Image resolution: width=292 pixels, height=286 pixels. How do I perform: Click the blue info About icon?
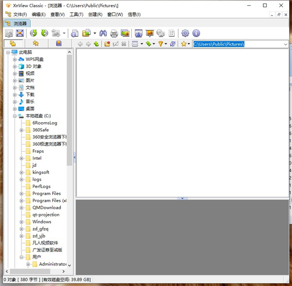tap(196, 33)
